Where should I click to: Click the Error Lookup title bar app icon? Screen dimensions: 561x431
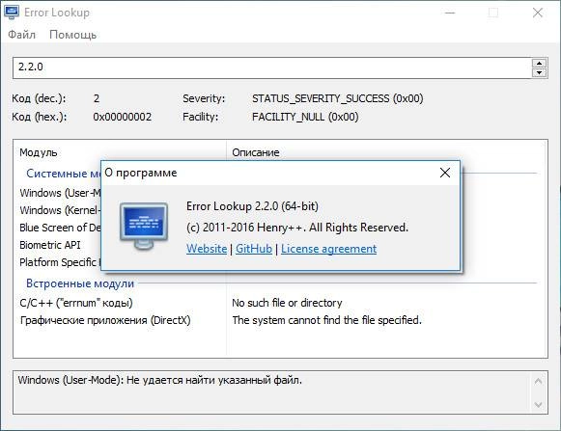click(x=12, y=13)
